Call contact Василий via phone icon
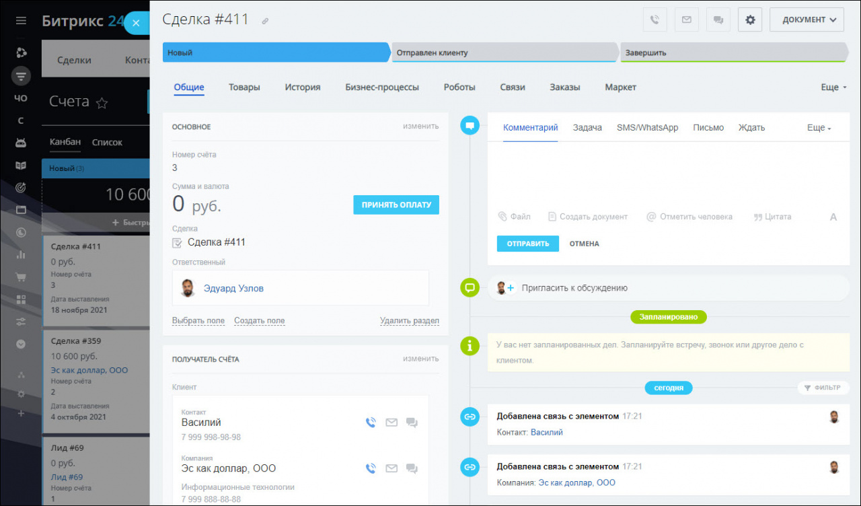 click(371, 423)
